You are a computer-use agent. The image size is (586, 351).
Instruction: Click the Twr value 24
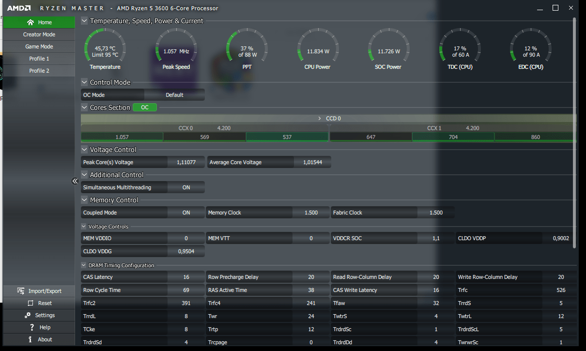(x=311, y=316)
